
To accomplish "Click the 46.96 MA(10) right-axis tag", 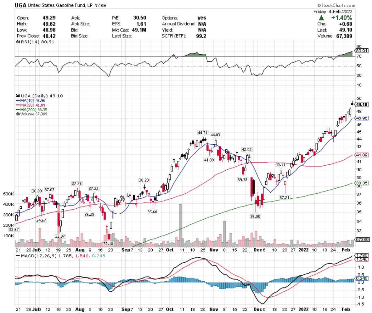I will (362, 118).
